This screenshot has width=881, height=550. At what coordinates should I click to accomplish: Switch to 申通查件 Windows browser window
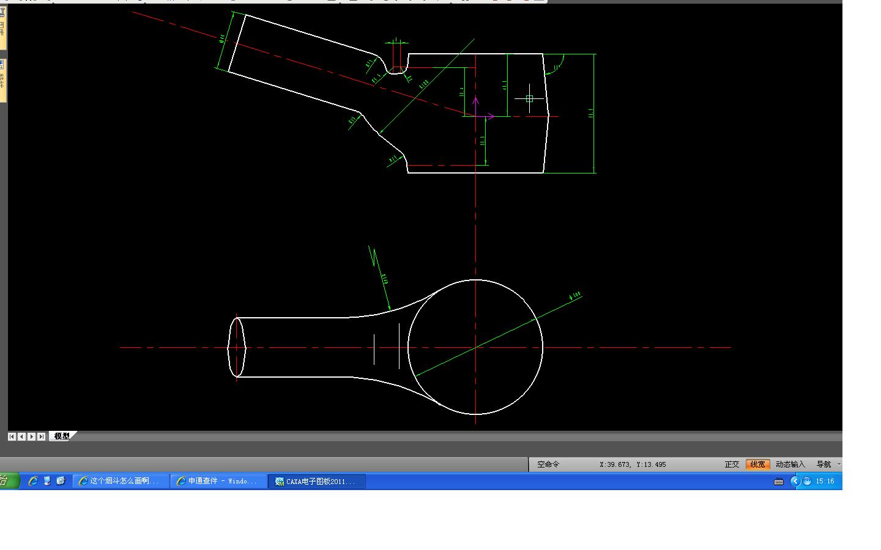218,482
